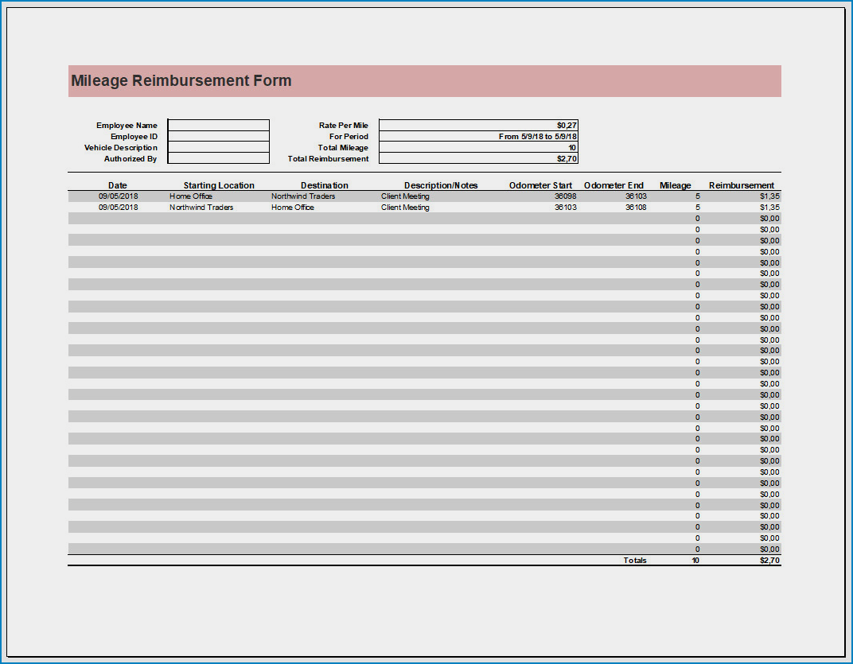Select the Northwind Traders destination cell

tap(302, 196)
